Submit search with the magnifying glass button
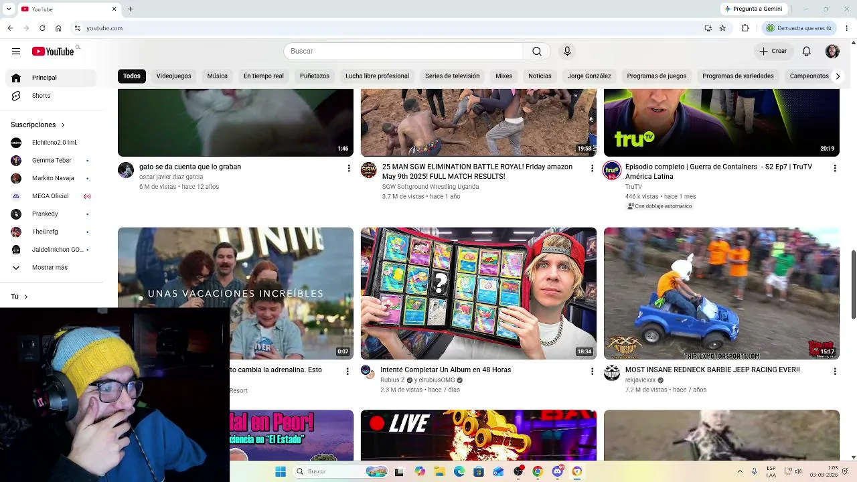The height and width of the screenshot is (482, 857). tap(537, 52)
